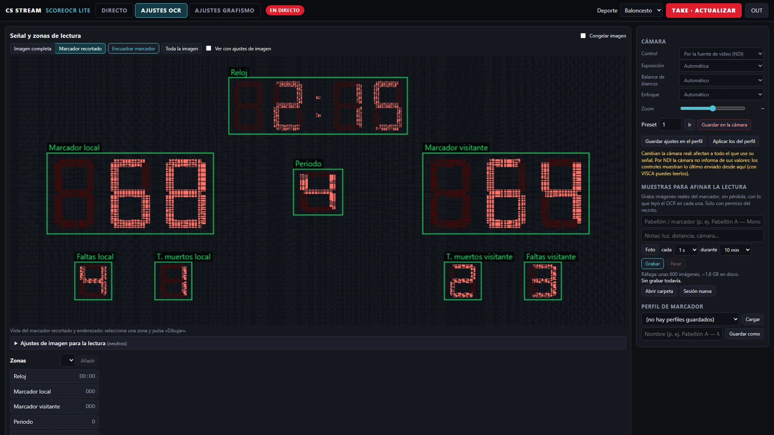Click the Cargar profile button
Image resolution: width=774 pixels, height=435 pixels.
[752, 319]
